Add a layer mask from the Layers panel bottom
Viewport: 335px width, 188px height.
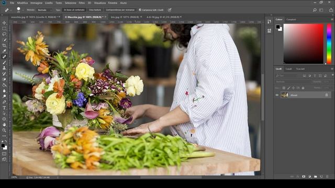tap(304, 177)
